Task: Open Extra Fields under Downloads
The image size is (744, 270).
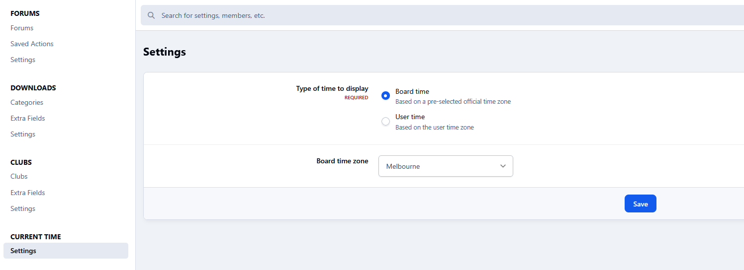Action: [x=28, y=118]
